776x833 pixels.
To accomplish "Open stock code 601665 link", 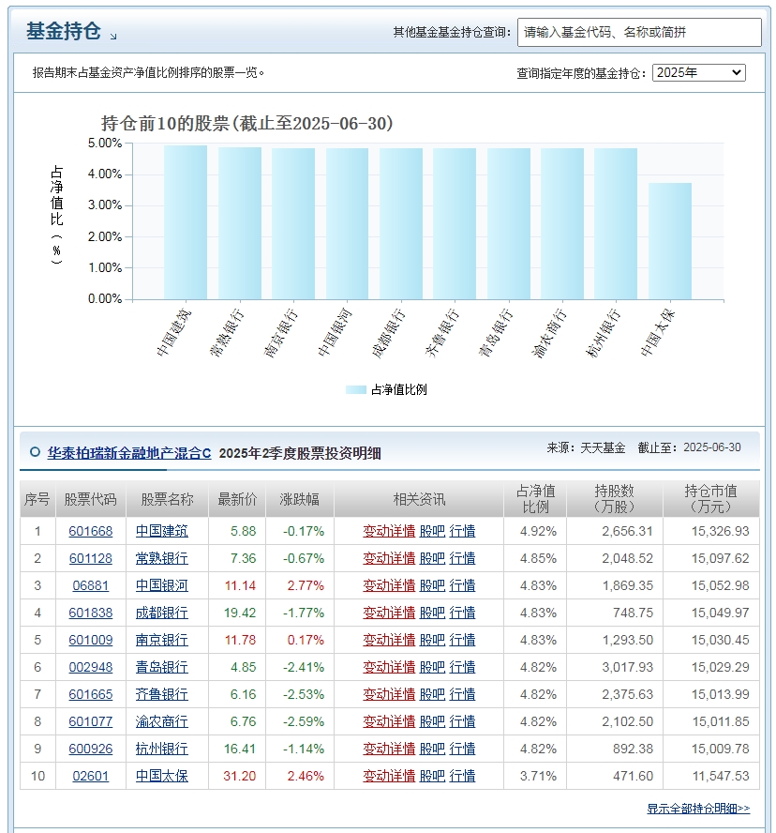I will click(x=91, y=694).
